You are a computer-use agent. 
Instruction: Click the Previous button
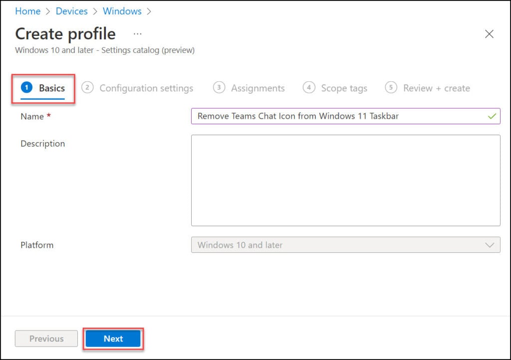click(46, 339)
